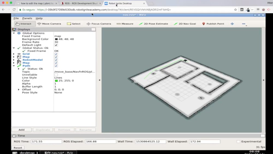Click the Global Options gear icon
This screenshot has height=154, width=273.
[19, 33]
